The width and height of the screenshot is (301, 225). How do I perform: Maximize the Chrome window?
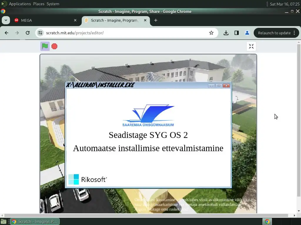click(292, 11)
